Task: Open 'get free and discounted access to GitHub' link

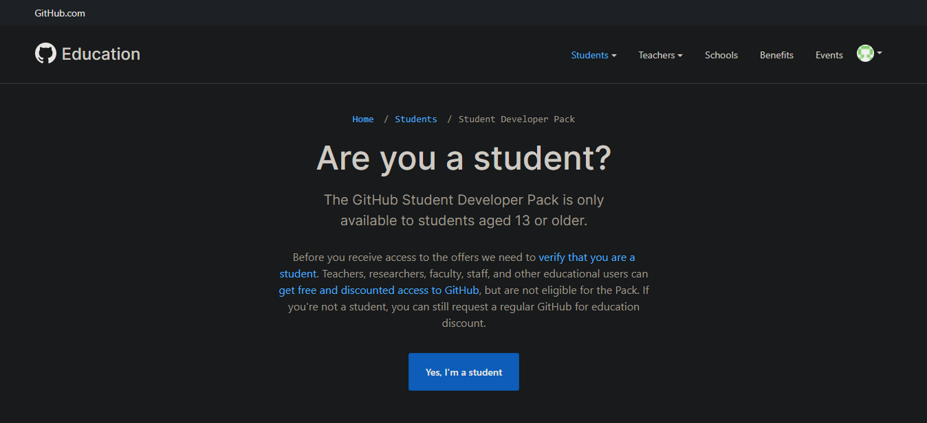Action: click(379, 290)
